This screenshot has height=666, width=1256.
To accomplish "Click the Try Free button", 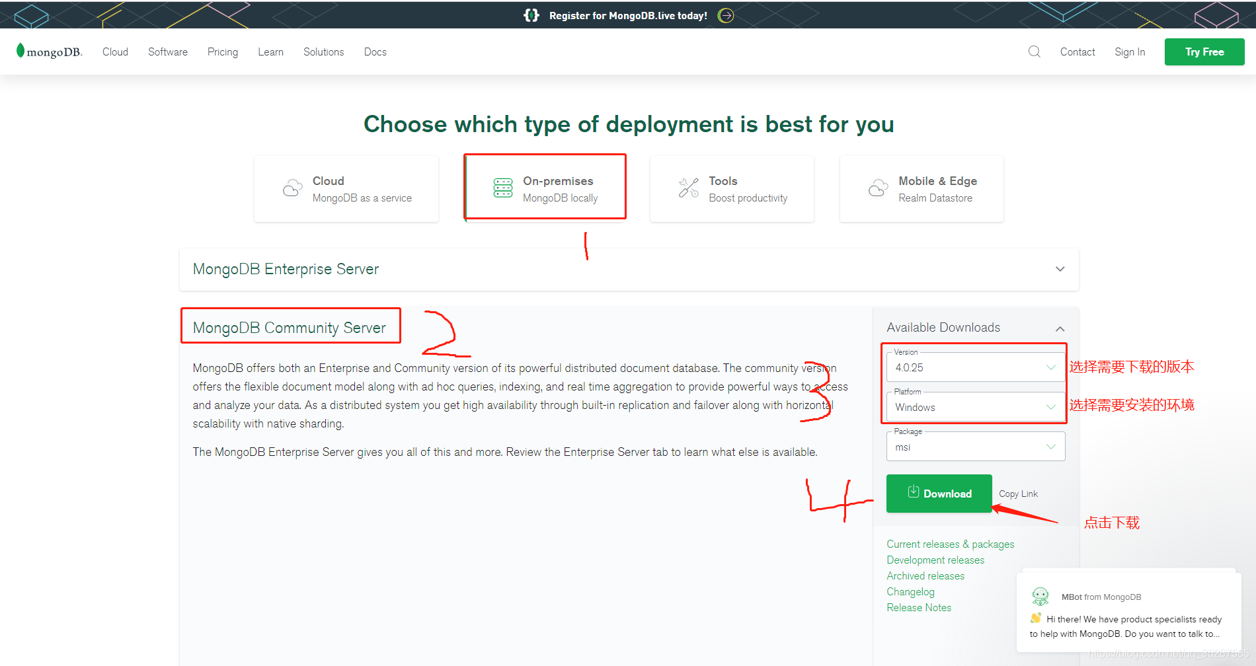I will pyautogui.click(x=1204, y=52).
